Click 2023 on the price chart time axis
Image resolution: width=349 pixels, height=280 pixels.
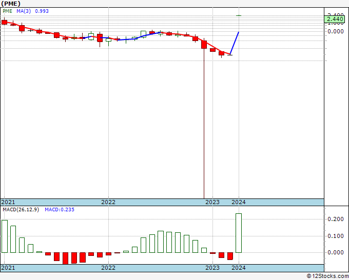click(212, 202)
